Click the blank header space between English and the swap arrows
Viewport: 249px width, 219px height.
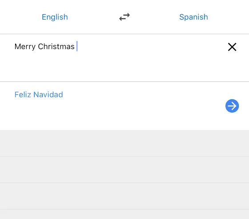click(x=93, y=17)
